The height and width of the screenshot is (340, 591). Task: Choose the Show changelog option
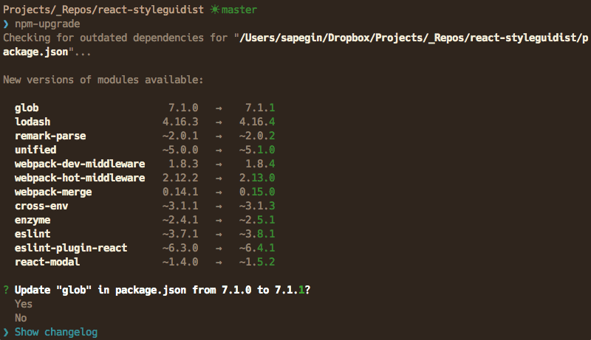(56, 332)
